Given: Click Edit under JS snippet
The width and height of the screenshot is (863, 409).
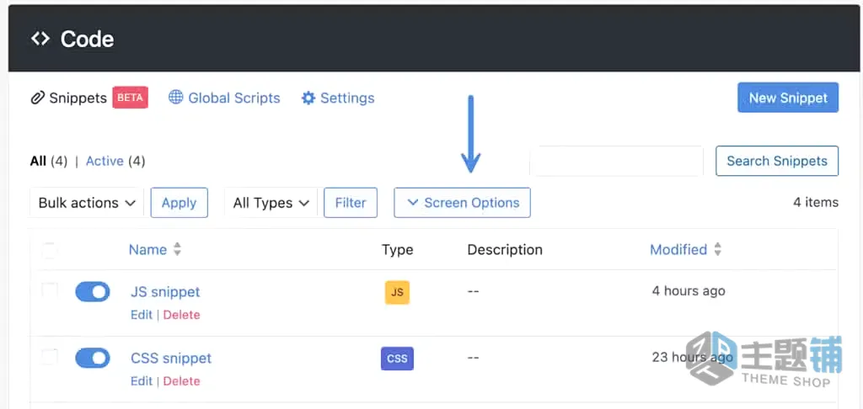Looking at the screenshot, I should point(142,315).
